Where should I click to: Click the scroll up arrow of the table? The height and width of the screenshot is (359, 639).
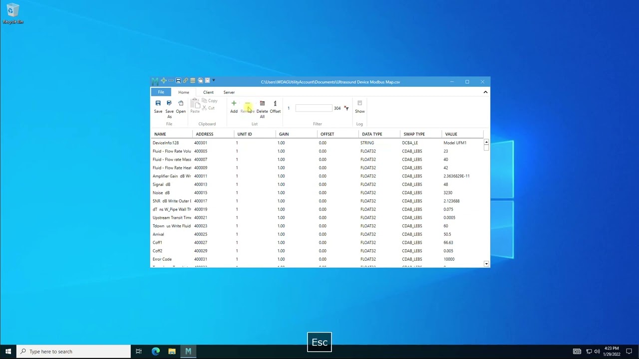click(x=486, y=142)
